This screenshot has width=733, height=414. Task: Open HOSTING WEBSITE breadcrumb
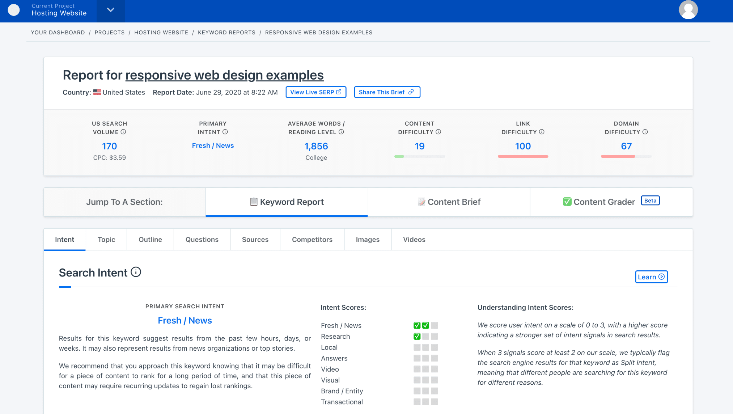pyautogui.click(x=161, y=33)
